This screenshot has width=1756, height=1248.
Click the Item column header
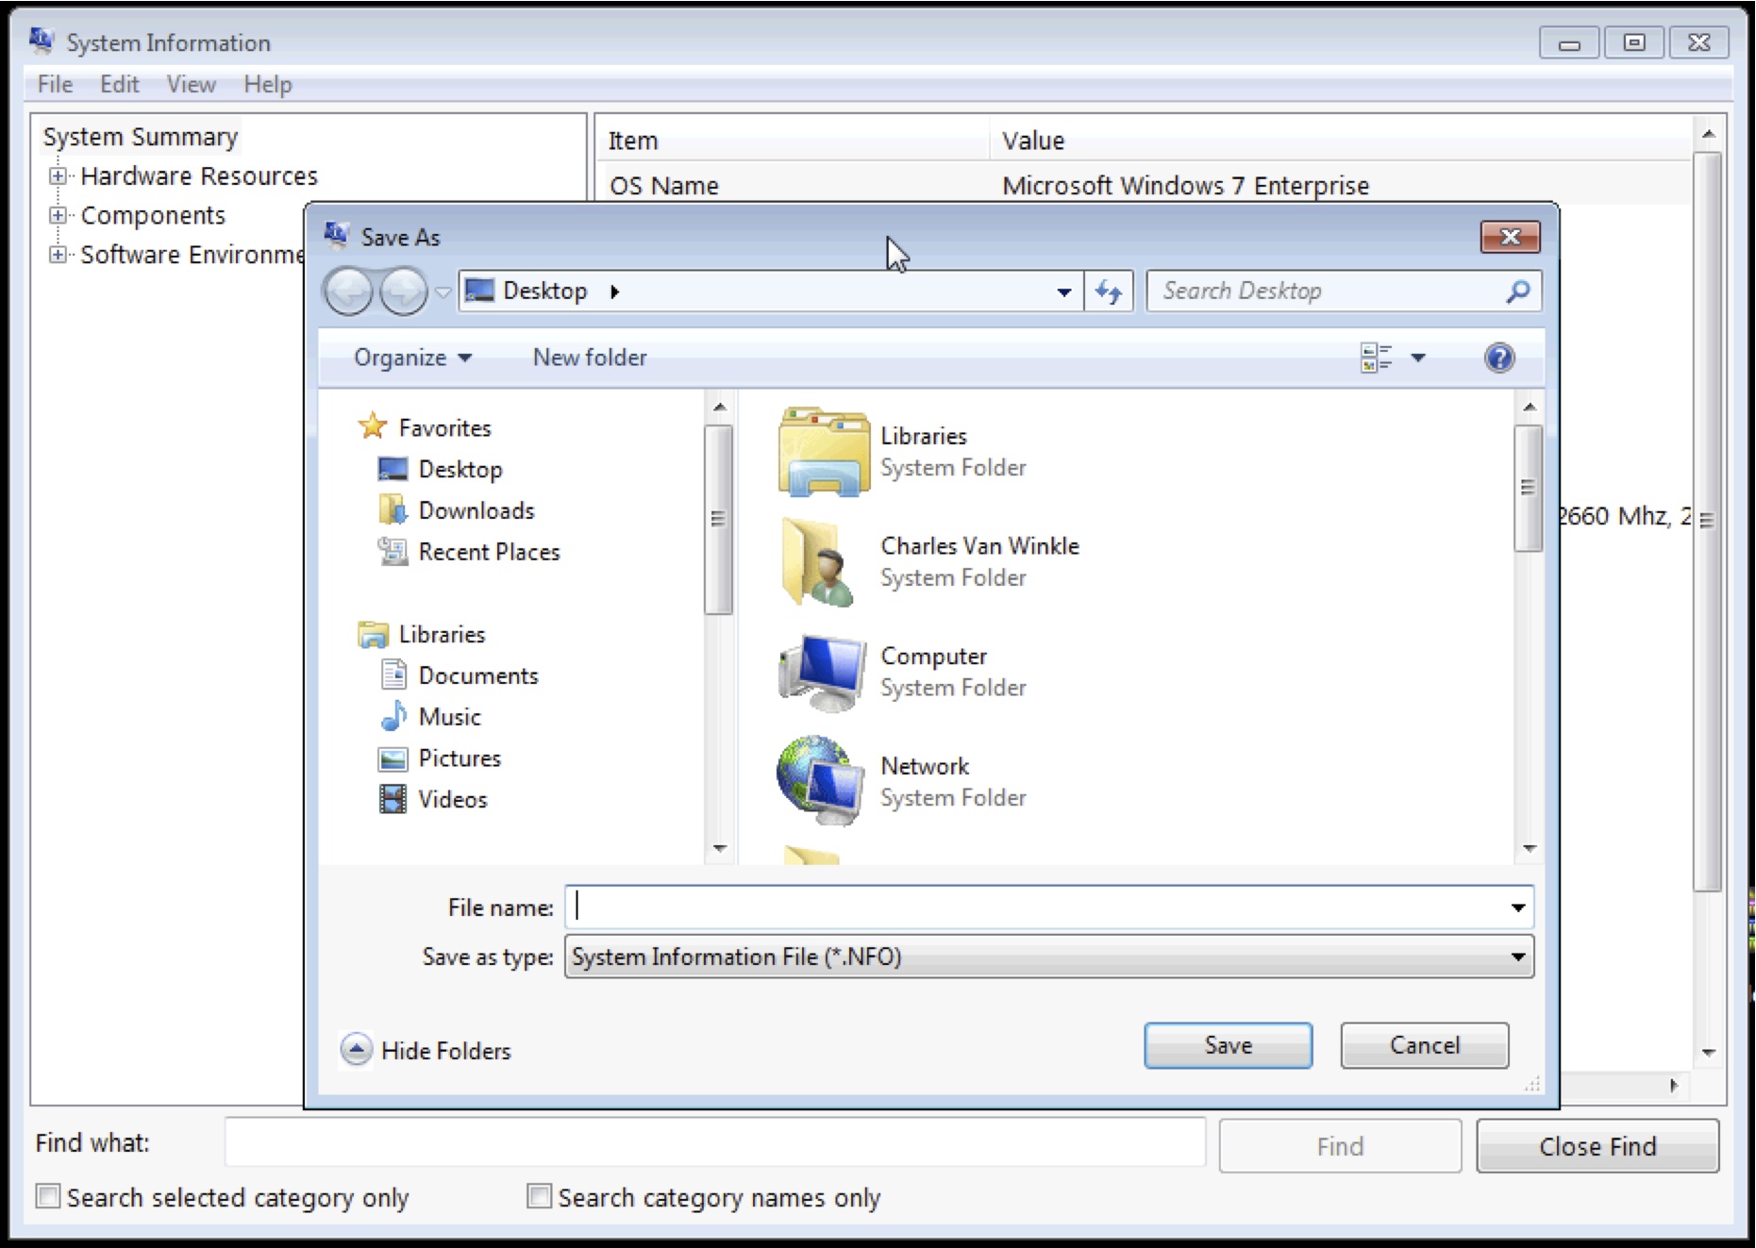[x=793, y=141]
